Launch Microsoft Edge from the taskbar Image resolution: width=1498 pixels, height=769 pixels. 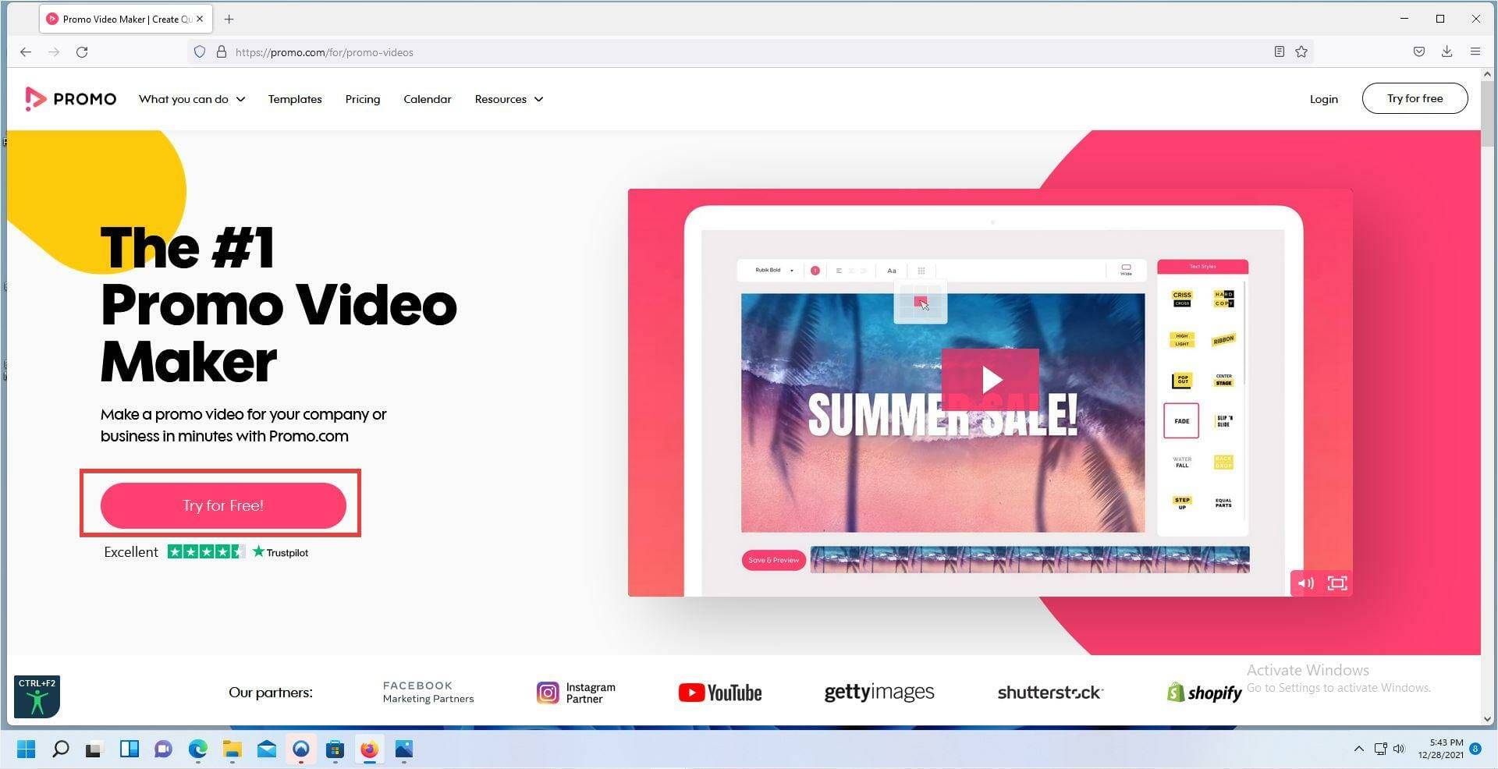(197, 750)
